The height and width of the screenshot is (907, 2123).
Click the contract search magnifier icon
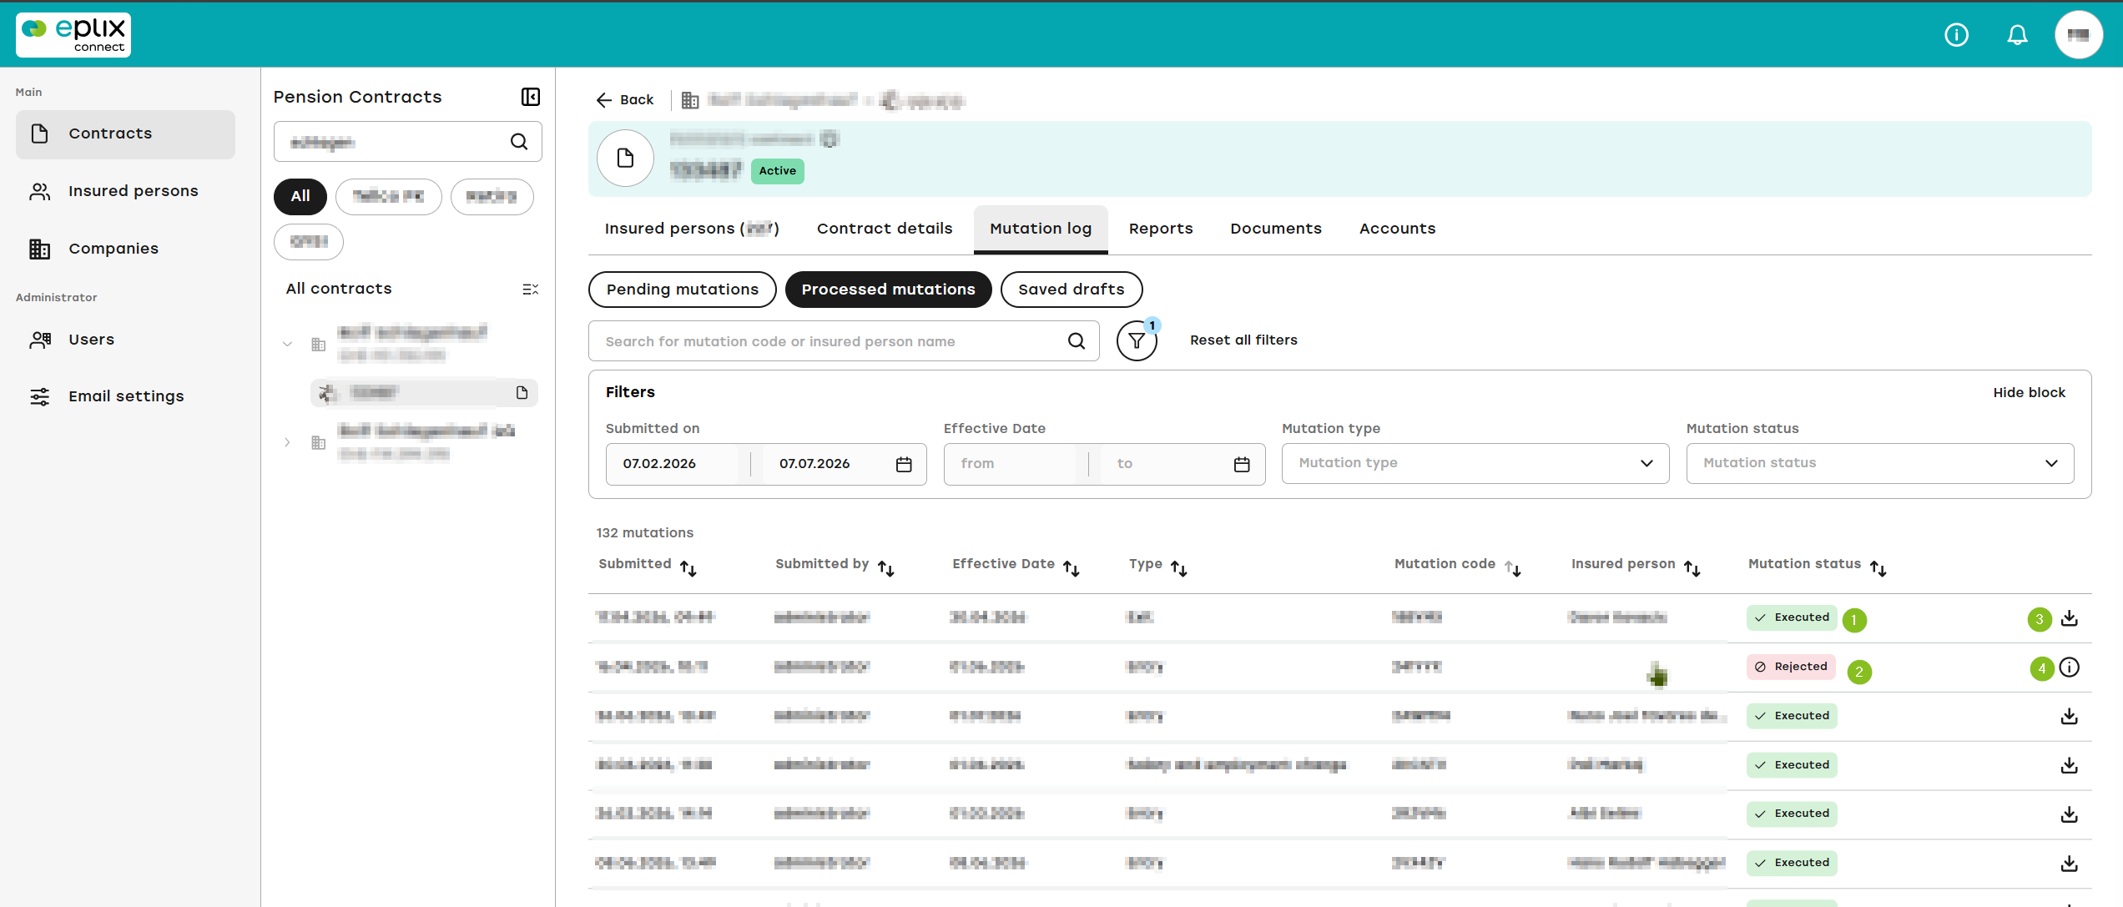[519, 142]
